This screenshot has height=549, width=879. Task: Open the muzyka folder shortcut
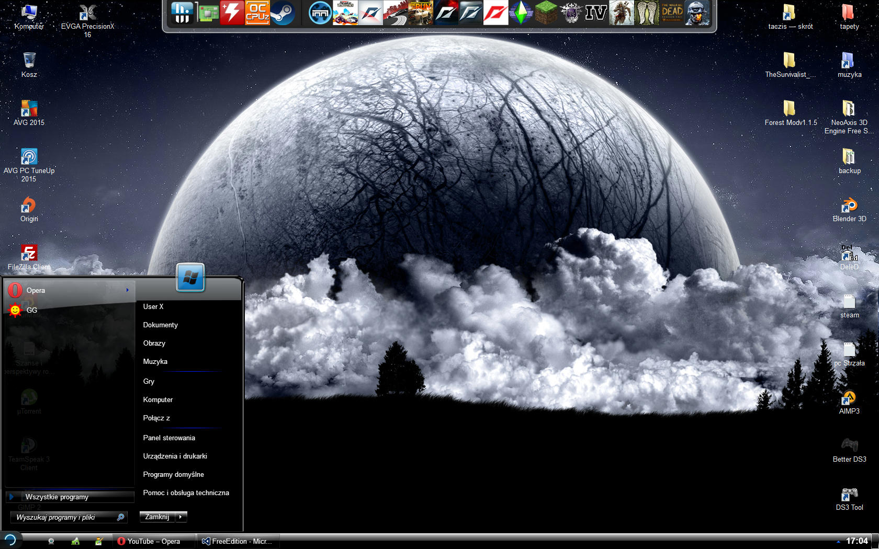click(849, 65)
